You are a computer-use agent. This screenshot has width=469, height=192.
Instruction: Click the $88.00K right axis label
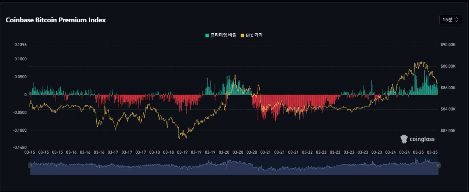coord(448,66)
